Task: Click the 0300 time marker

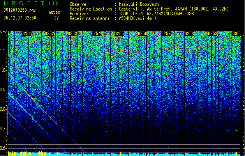Action: pos(236,34)
